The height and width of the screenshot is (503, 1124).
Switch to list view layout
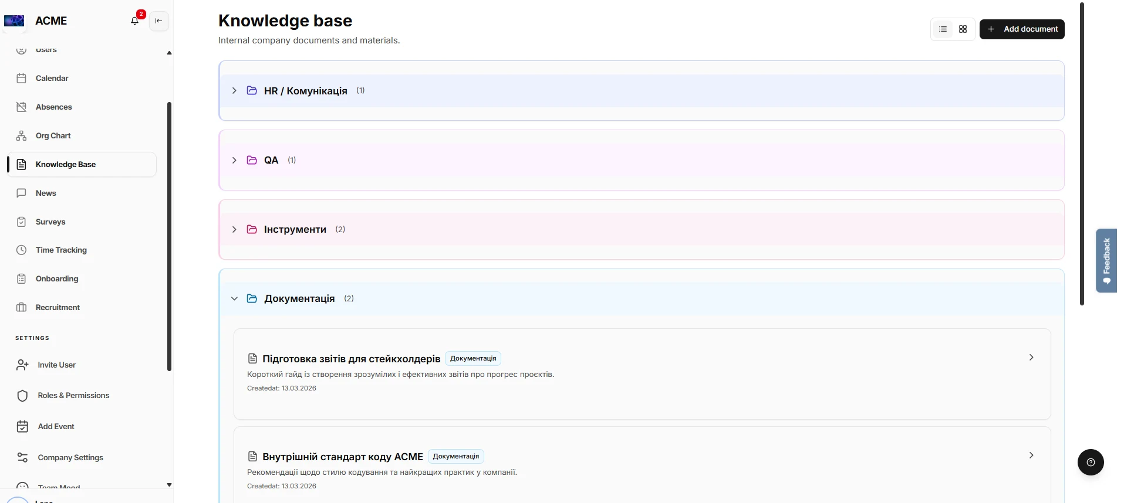tap(943, 29)
